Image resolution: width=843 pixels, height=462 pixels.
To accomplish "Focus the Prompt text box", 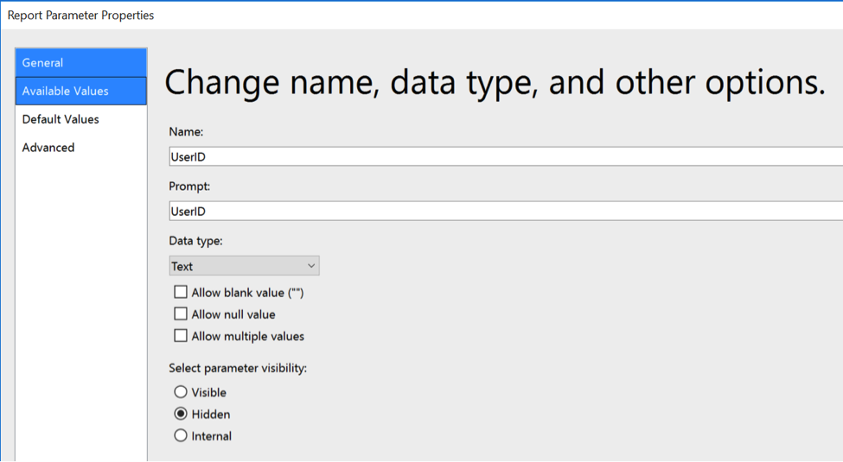I will [506, 211].
